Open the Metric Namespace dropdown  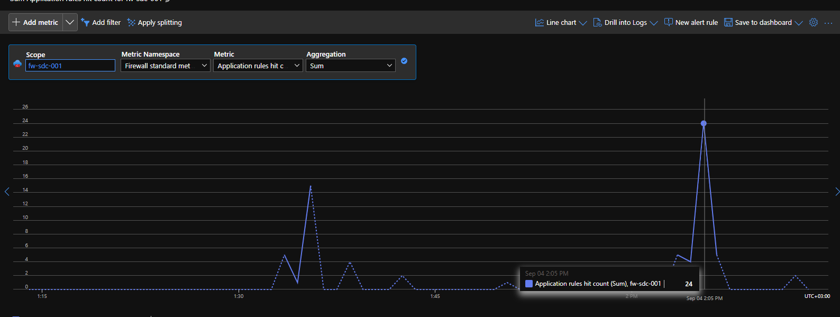(x=166, y=66)
